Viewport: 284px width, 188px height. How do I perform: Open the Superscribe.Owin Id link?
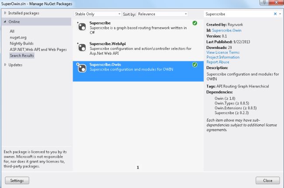click(227, 30)
